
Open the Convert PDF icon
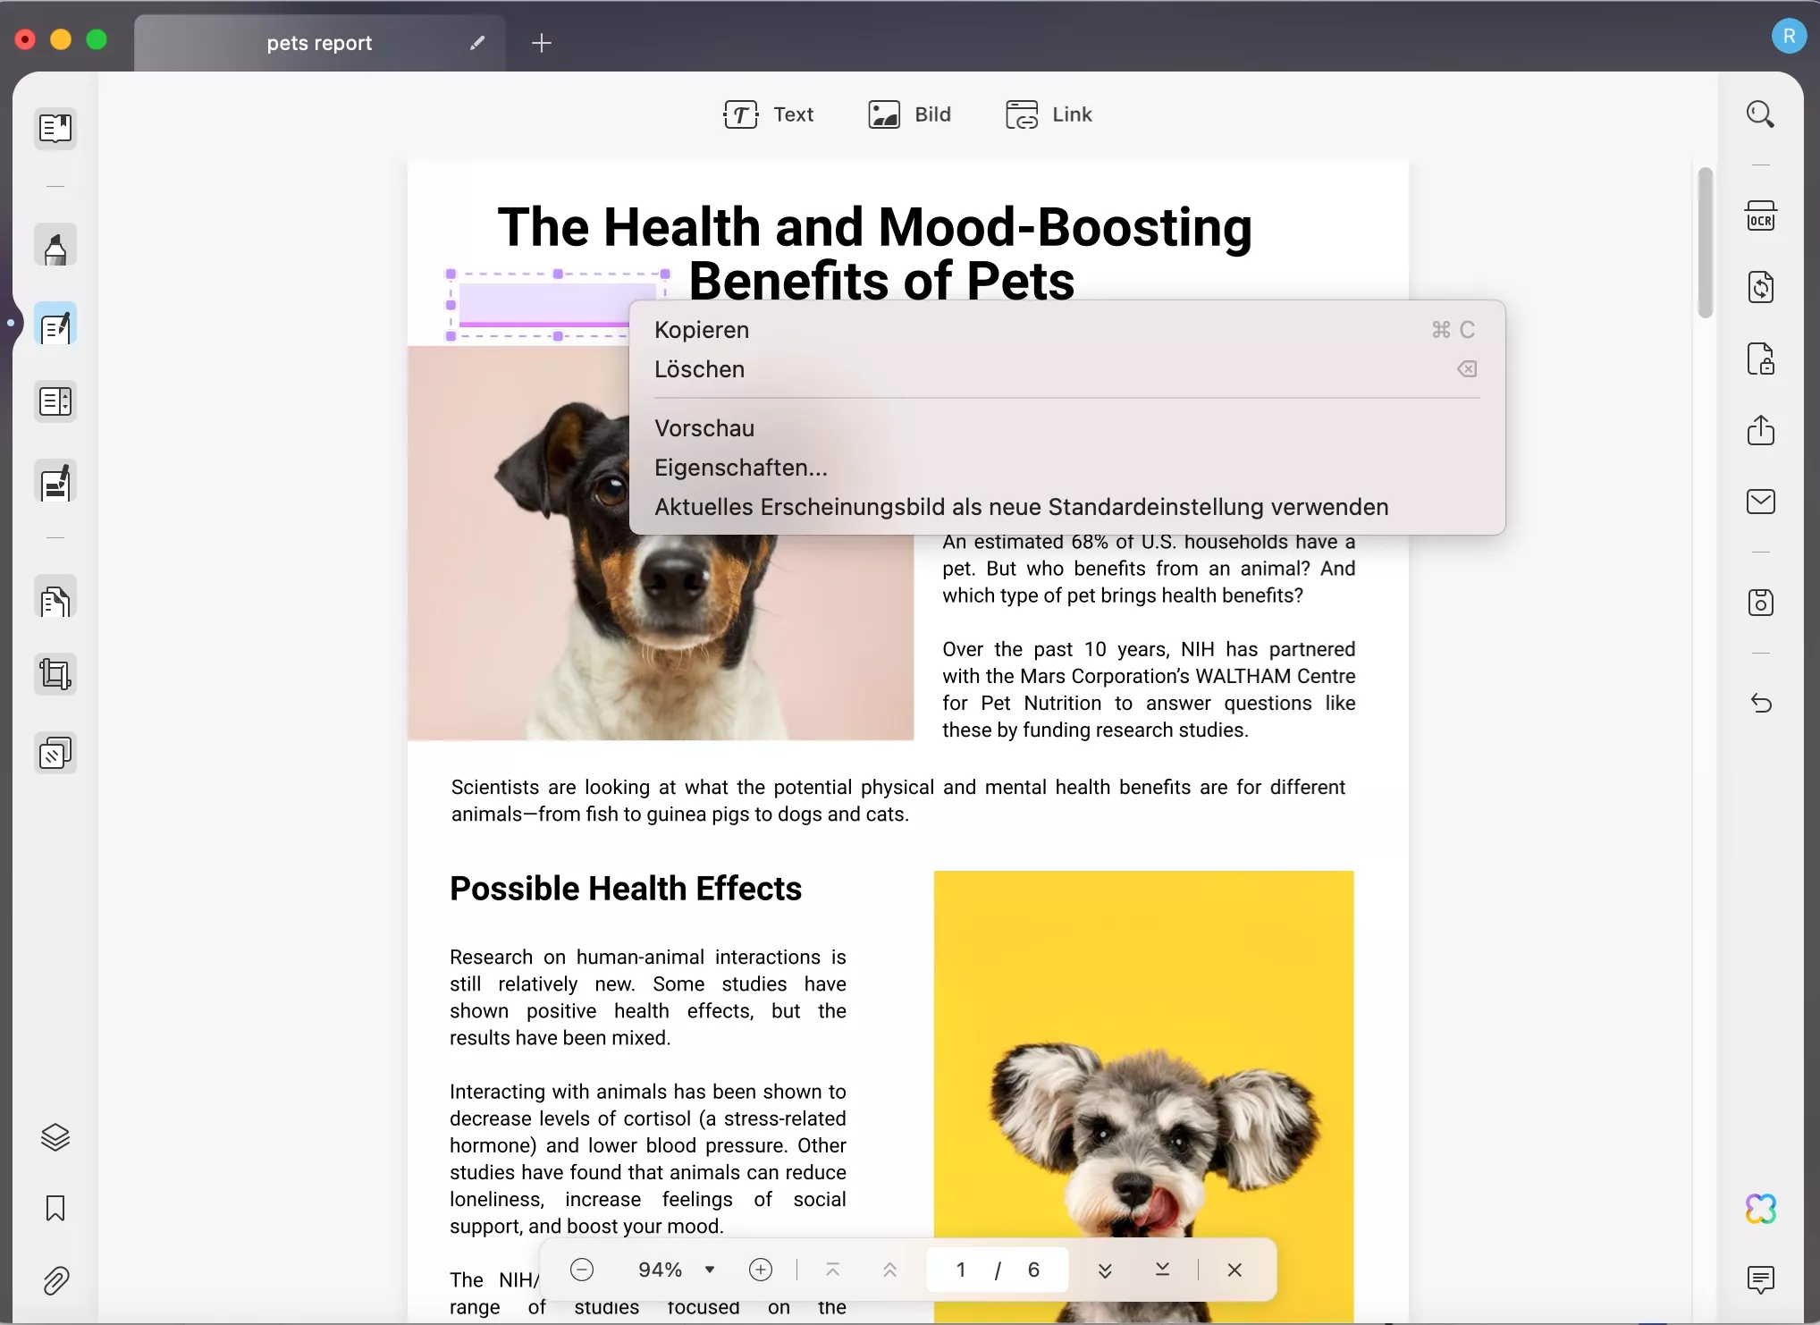(1761, 288)
